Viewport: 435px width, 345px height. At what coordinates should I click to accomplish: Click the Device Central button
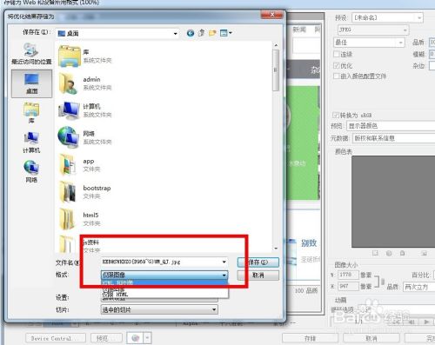56,338
